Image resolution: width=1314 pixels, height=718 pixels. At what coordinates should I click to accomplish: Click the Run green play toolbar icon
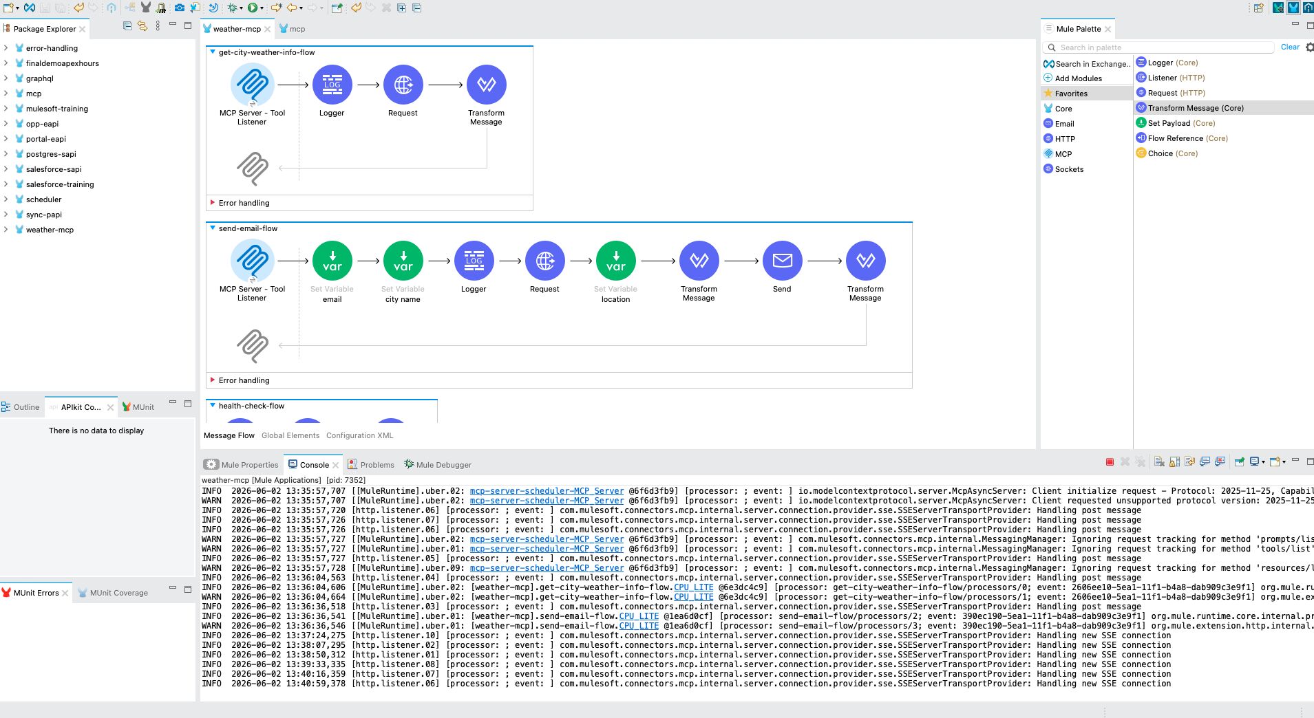coord(252,8)
